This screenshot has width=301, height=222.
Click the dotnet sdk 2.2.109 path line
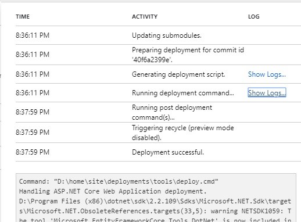(155, 201)
